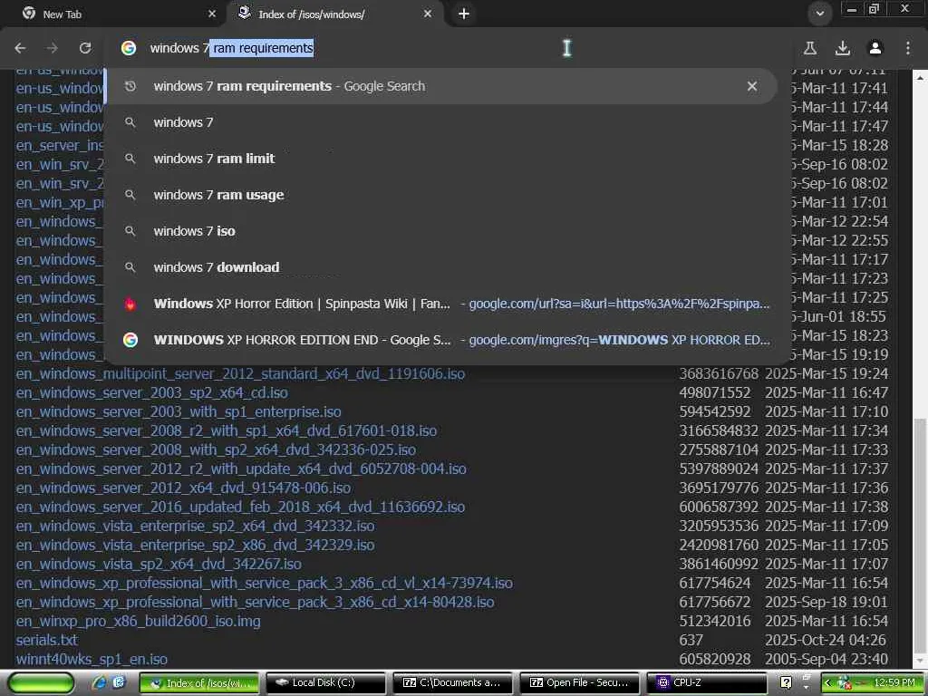Screen dimensions: 928x696
Task: Open WINDOWS XP HORROR EDITION END suggestion
Action: [441, 340]
